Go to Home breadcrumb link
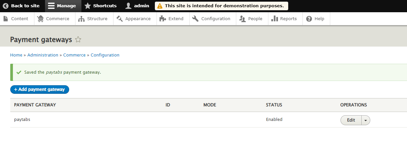This screenshot has width=407, height=146. [16, 55]
